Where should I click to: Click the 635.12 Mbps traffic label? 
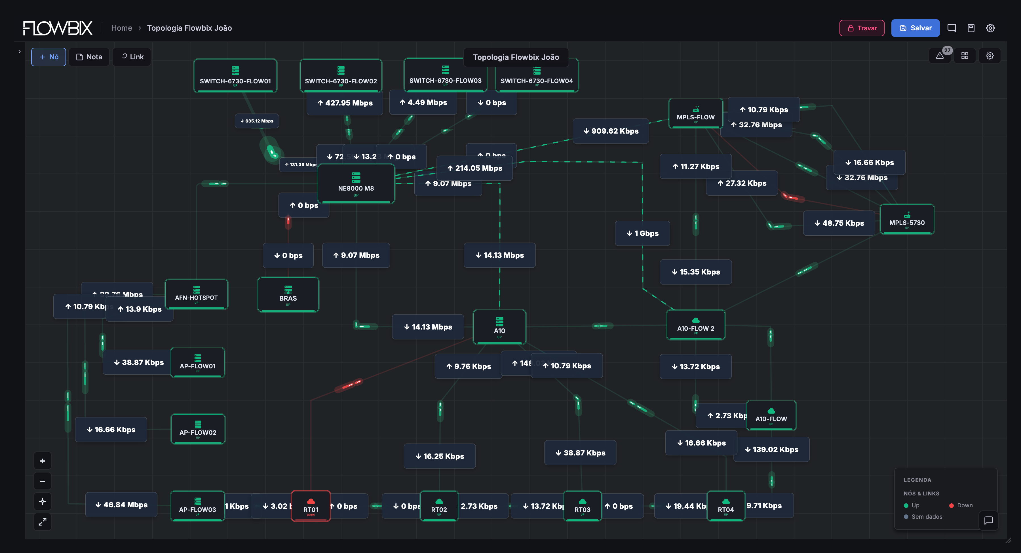click(x=257, y=121)
